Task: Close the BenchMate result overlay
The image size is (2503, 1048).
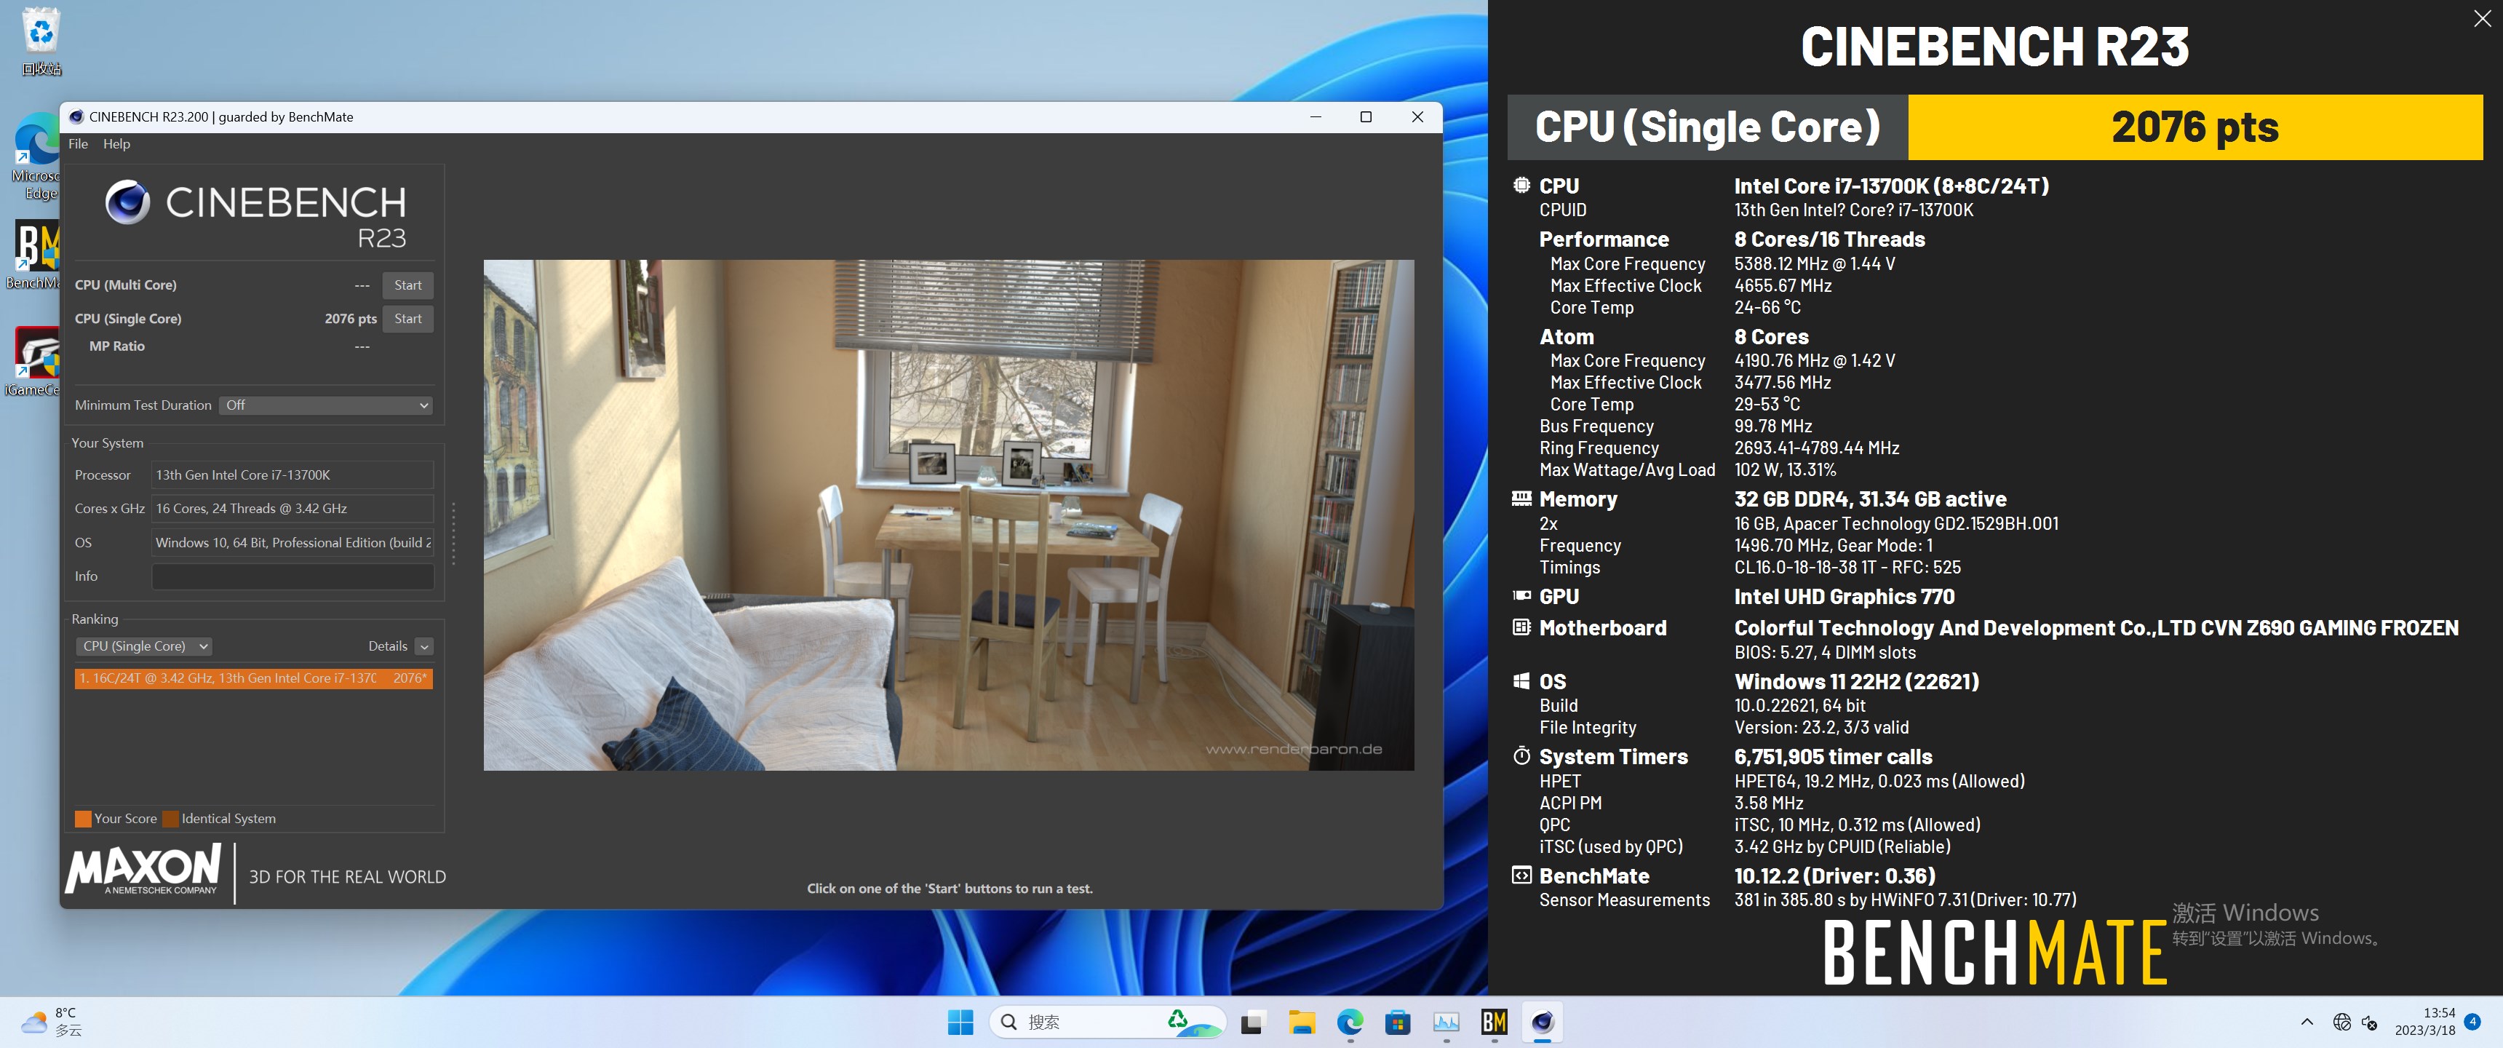Action: click(2482, 20)
